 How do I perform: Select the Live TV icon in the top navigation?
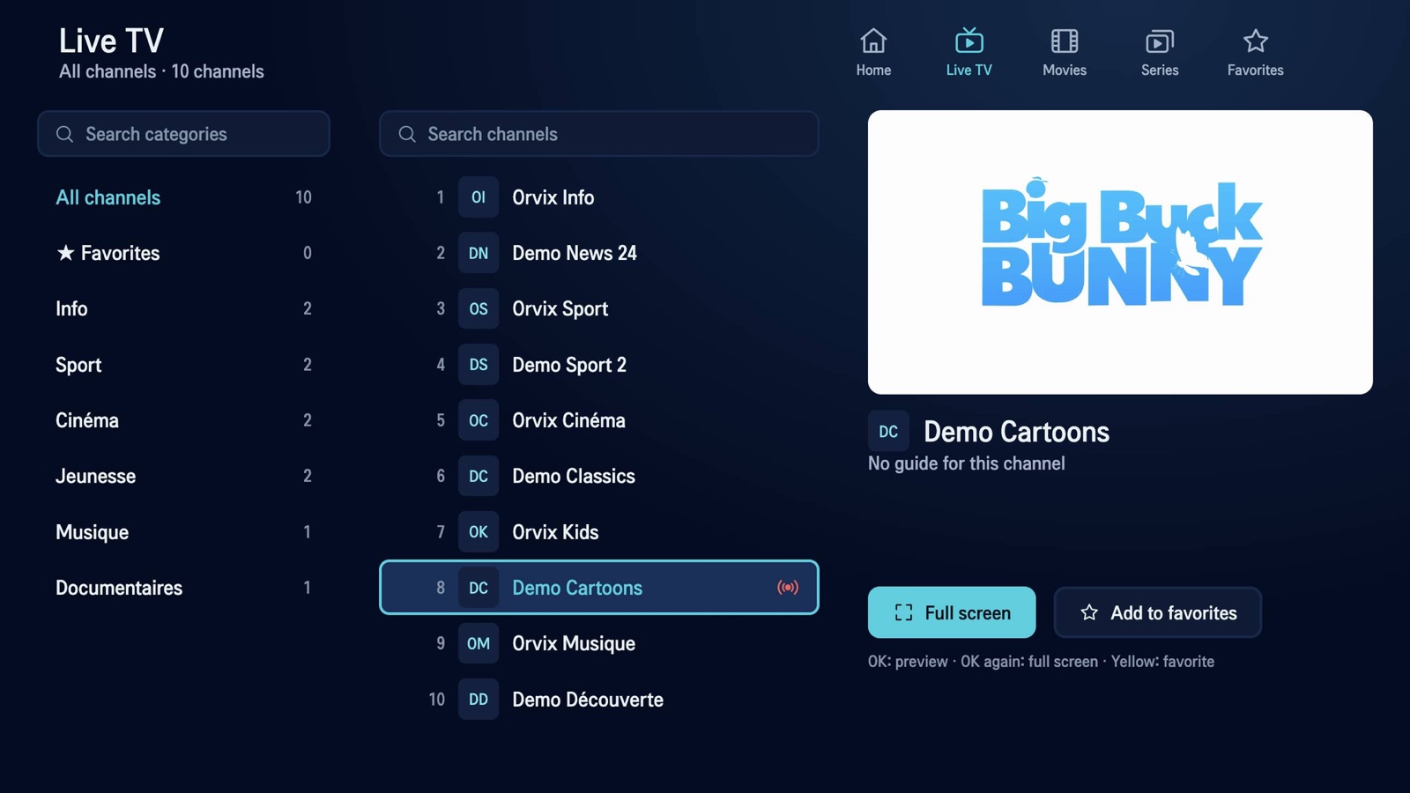coord(968,41)
